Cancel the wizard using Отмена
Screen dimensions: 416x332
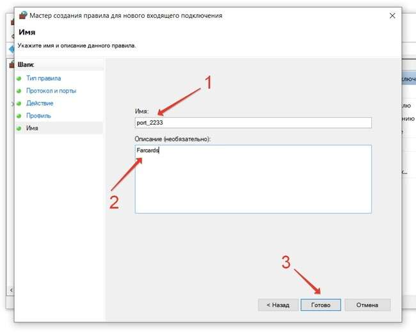click(367, 305)
